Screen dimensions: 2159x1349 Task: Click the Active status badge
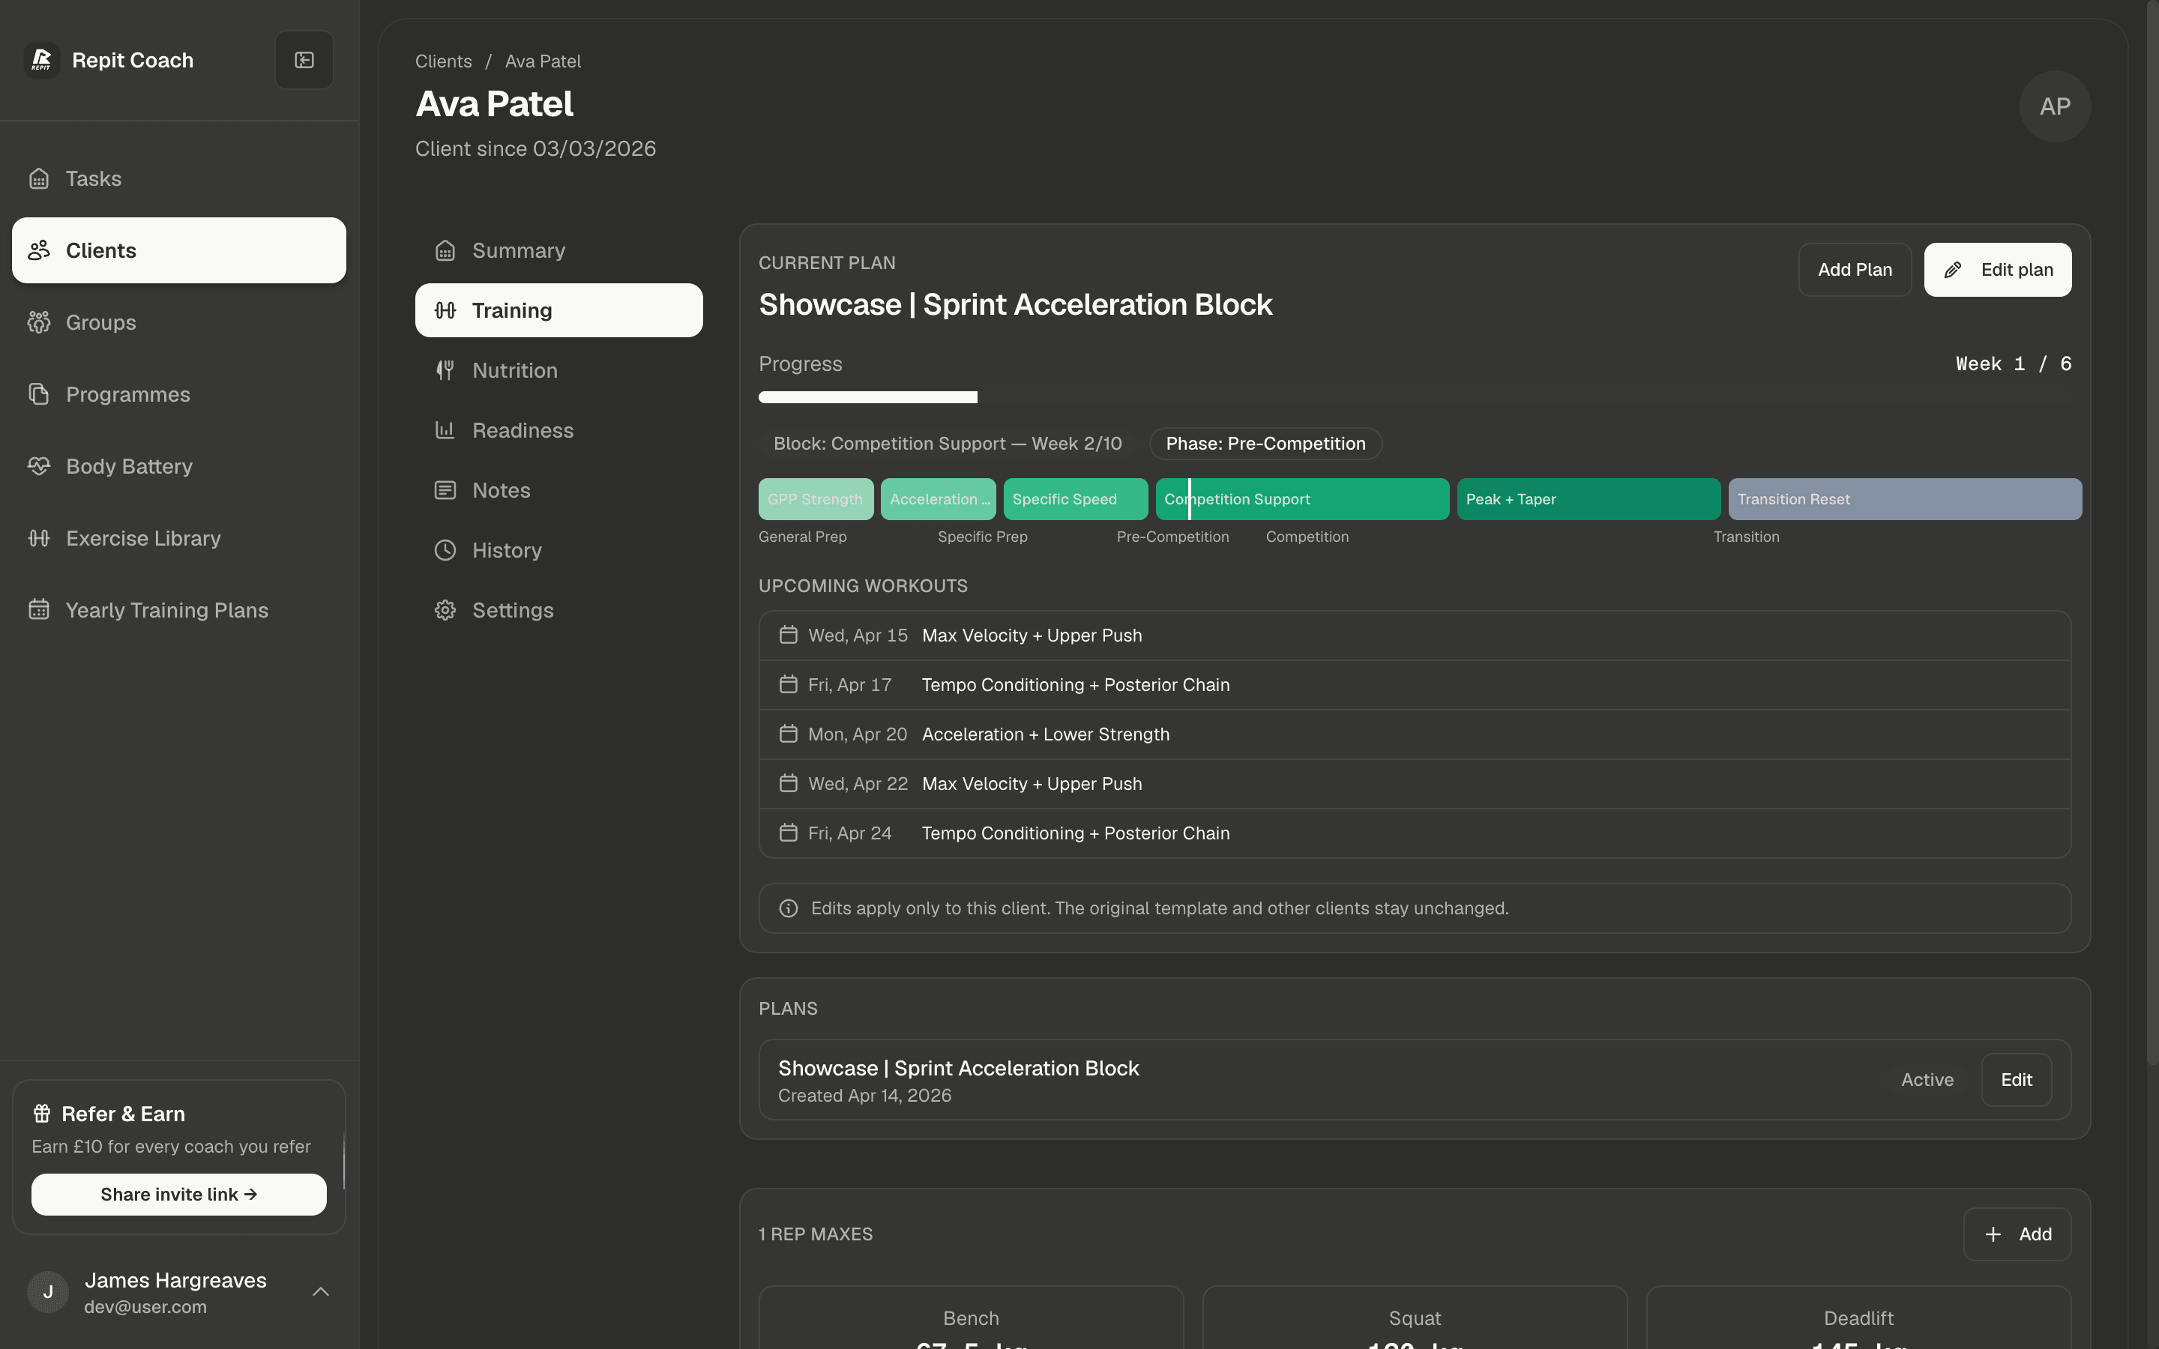point(1927,1079)
